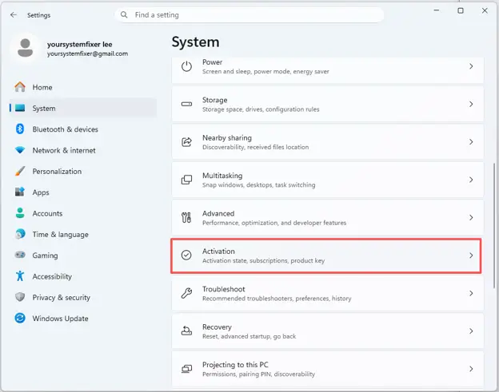The height and width of the screenshot is (392, 499).
Task: Expand Power settings via its chevron
Action: point(471,66)
